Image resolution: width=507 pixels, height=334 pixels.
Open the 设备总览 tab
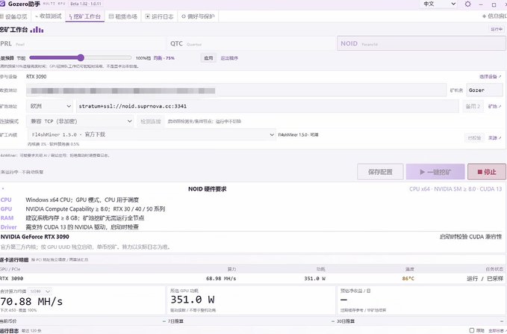tap(13, 16)
